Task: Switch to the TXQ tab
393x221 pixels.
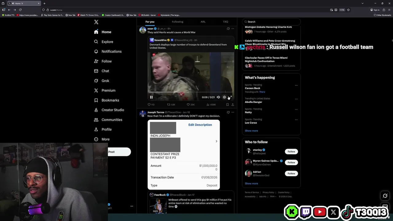Action: click(225, 22)
